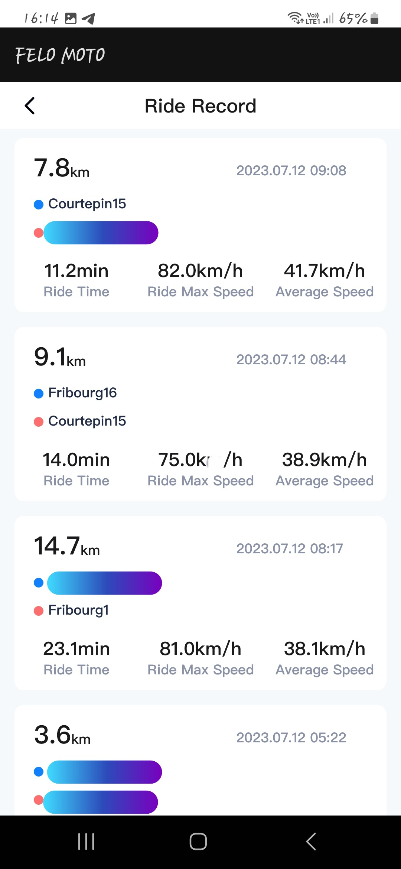Tap the gradient bar in 7.8km ride
Viewport: 401px width, 869px height.
(101, 233)
